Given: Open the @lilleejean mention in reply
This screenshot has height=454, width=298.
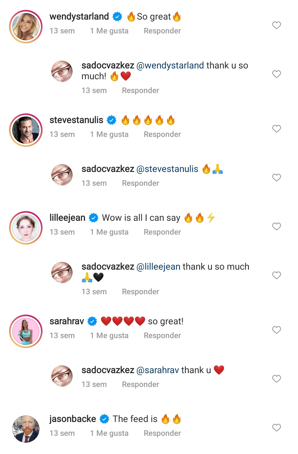Looking at the screenshot, I should click(158, 267).
